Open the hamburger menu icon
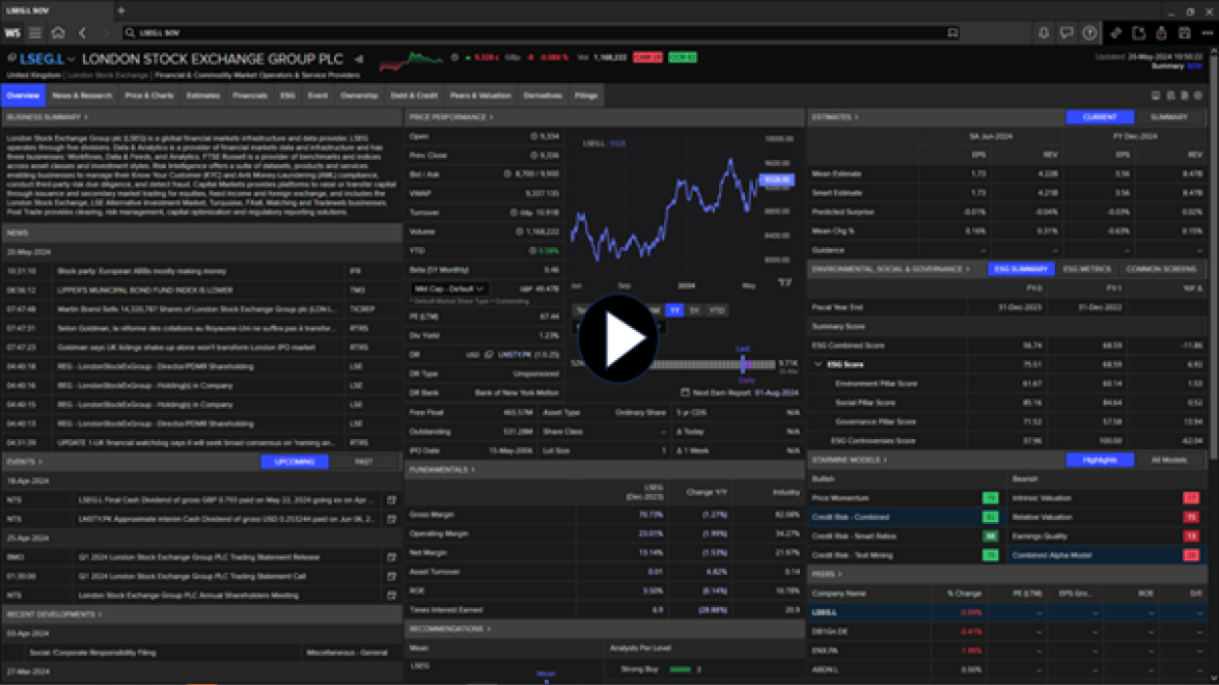 [35, 33]
